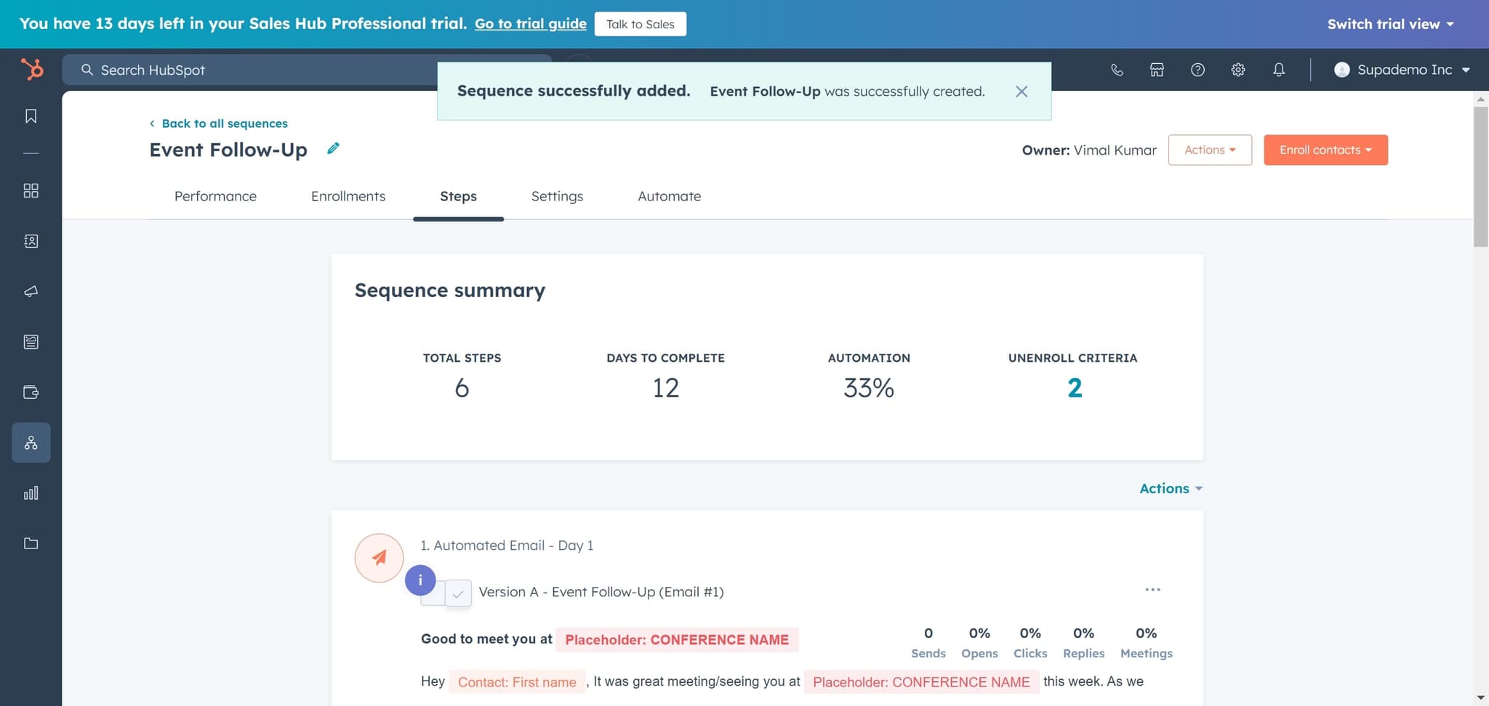Select the CRM contacts icon in sidebar
1489x706 pixels.
coord(31,241)
